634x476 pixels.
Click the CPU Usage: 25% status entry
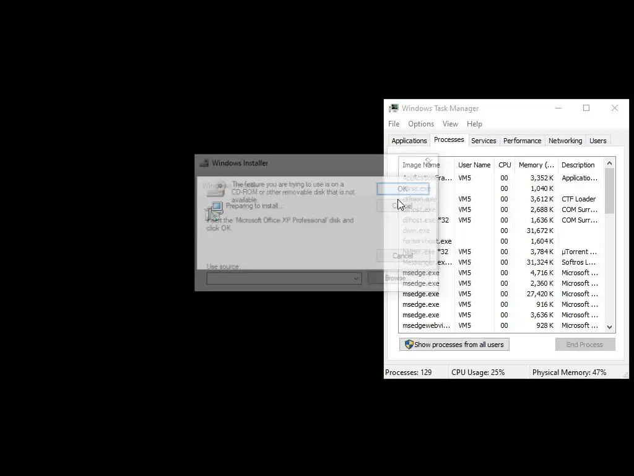[x=478, y=372]
